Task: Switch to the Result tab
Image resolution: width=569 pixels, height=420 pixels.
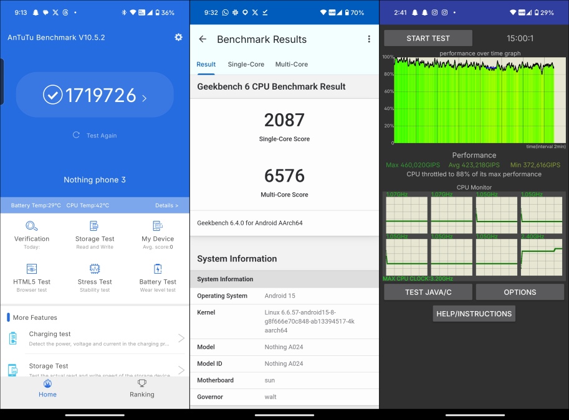Action: pos(206,65)
